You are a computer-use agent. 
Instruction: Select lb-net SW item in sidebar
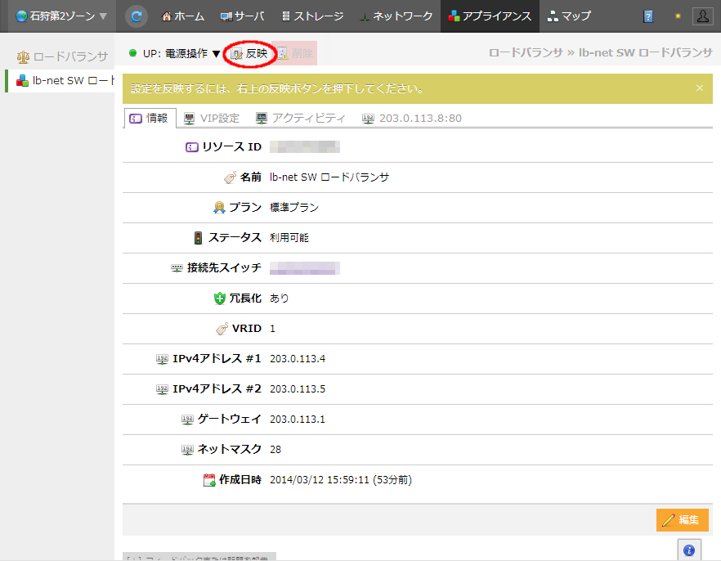[x=62, y=81]
